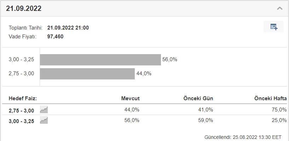The height and width of the screenshot is (141, 289).
Task: Click the add-to-calendar icon
Action: coord(274,27)
